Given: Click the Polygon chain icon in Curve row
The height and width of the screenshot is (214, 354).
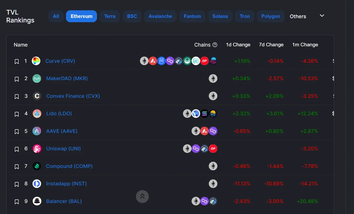Looking at the screenshot, I should coord(170,61).
